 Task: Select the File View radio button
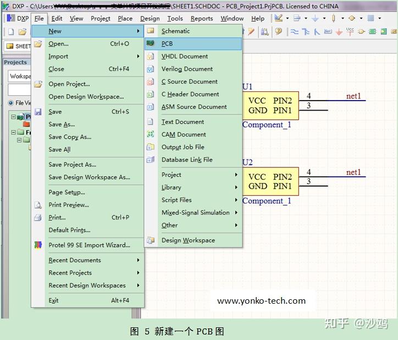[10, 103]
